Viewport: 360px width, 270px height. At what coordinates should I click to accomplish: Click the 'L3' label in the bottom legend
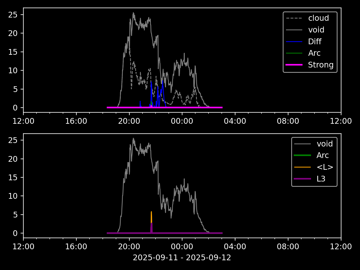click(x=321, y=179)
